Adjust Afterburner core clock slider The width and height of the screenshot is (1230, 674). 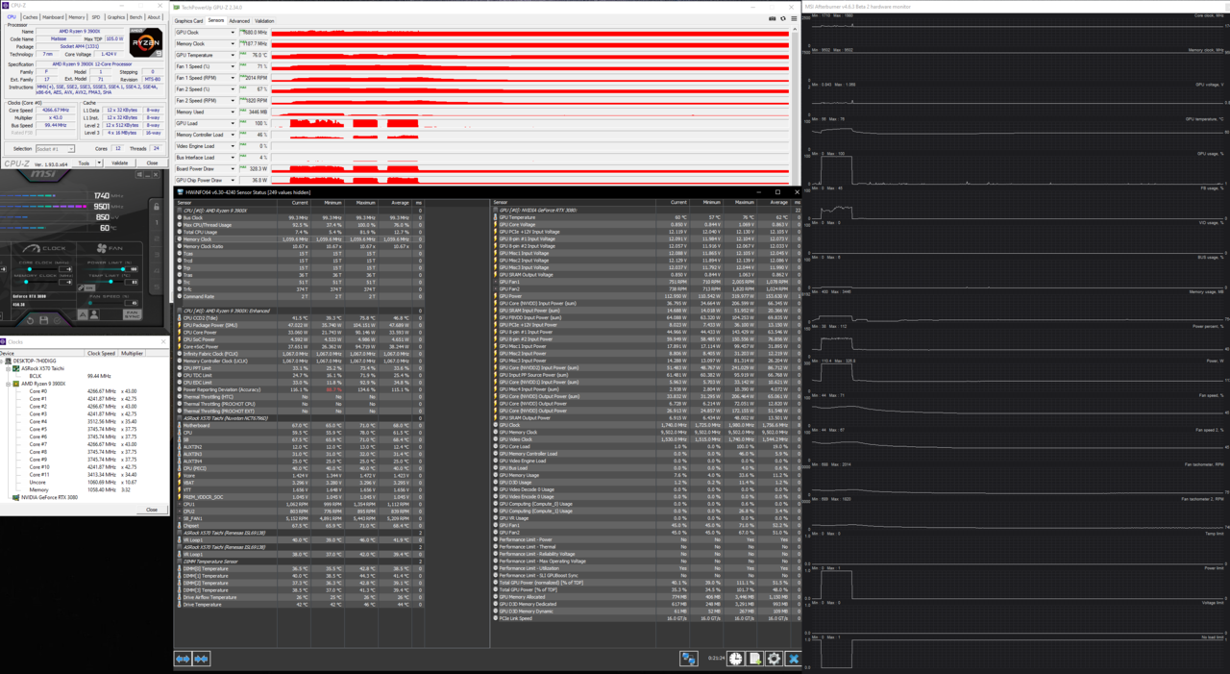pos(37,269)
